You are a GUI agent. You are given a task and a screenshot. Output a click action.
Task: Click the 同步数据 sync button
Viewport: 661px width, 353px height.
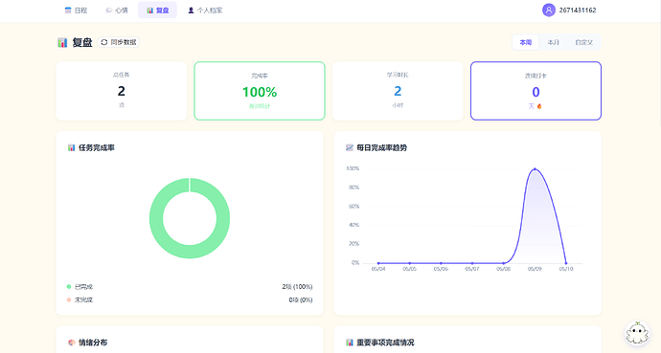[x=119, y=42]
